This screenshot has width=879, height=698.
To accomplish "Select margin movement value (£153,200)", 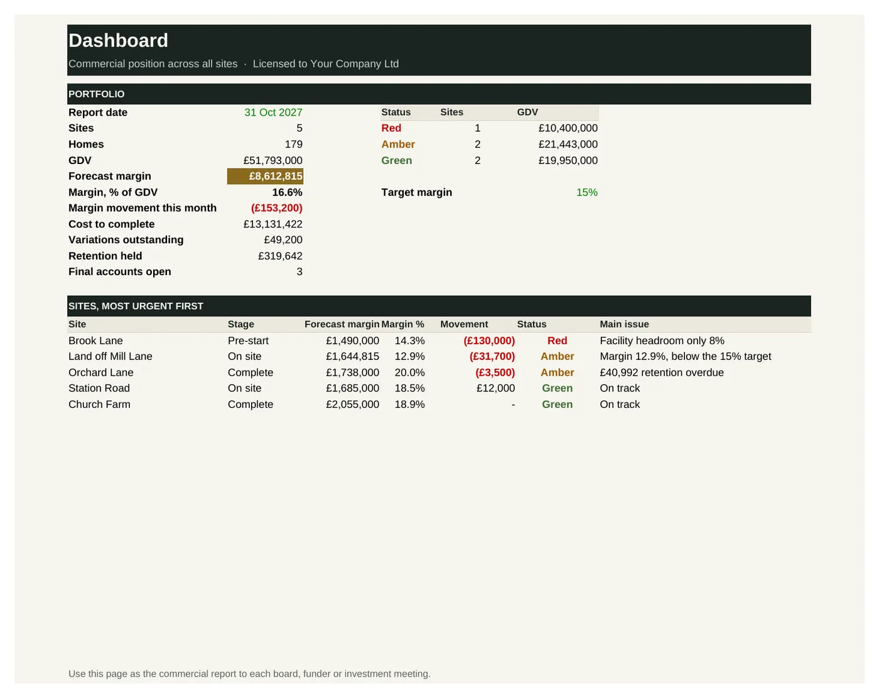I will tap(276, 208).
